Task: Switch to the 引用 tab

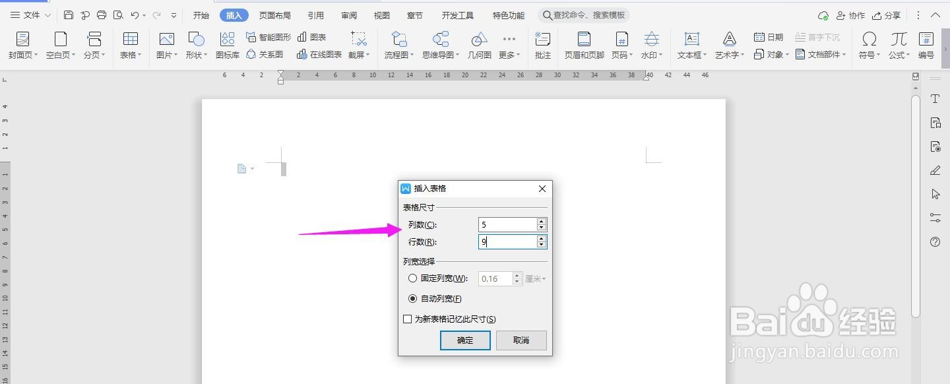Action: tap(316, 15)
